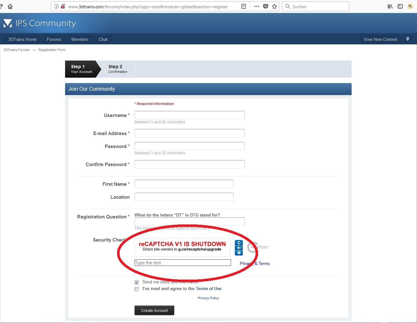Open the site information icon in address bar
417x323 pixels.
[56, 6]
